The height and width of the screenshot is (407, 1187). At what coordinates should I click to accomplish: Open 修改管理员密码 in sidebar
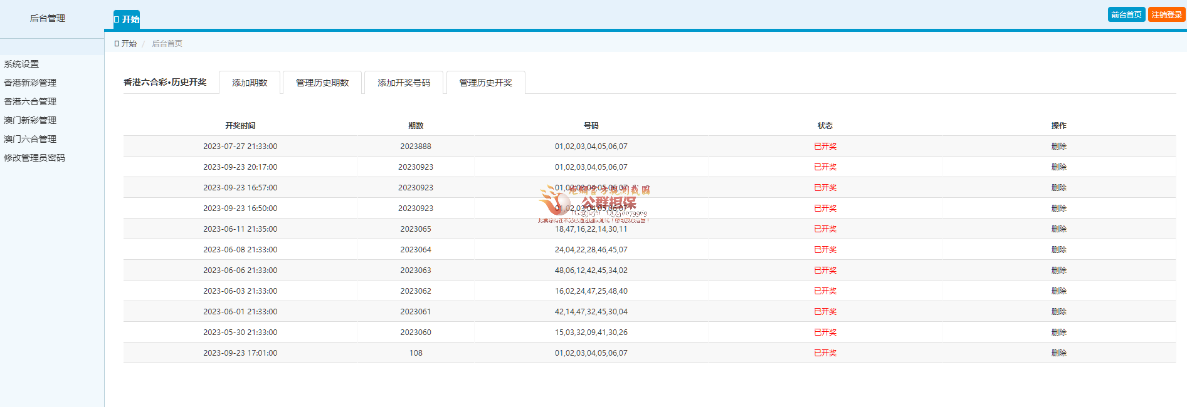pos(34,158)
